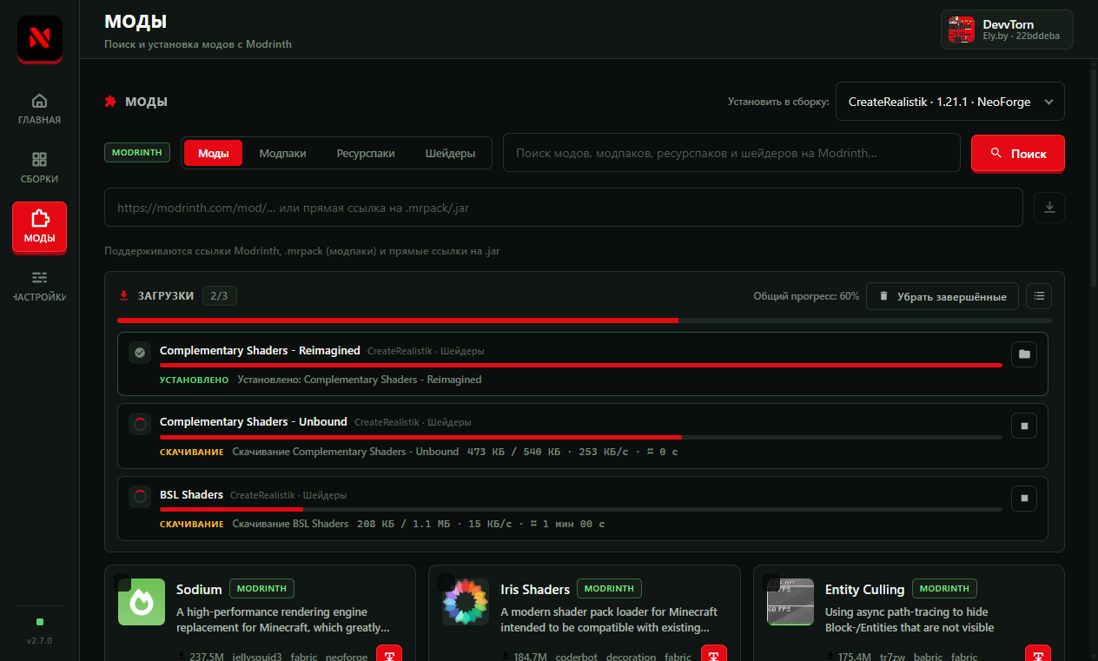Click the checkmark status icon of Reimagined
Screen dimensions: 1098x661
coord(139,353)
